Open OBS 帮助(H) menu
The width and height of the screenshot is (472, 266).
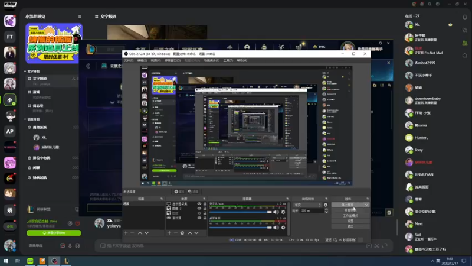[242, 61]
